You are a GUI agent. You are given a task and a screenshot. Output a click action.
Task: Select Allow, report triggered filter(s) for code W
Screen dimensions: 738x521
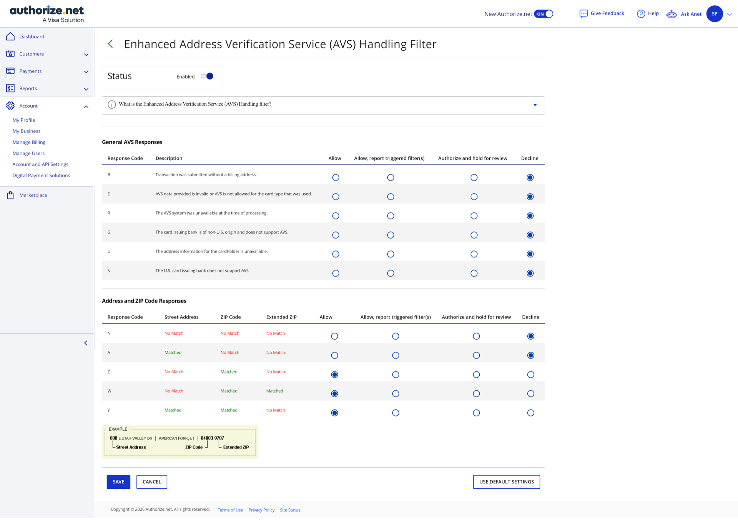(x=396, y=393)
